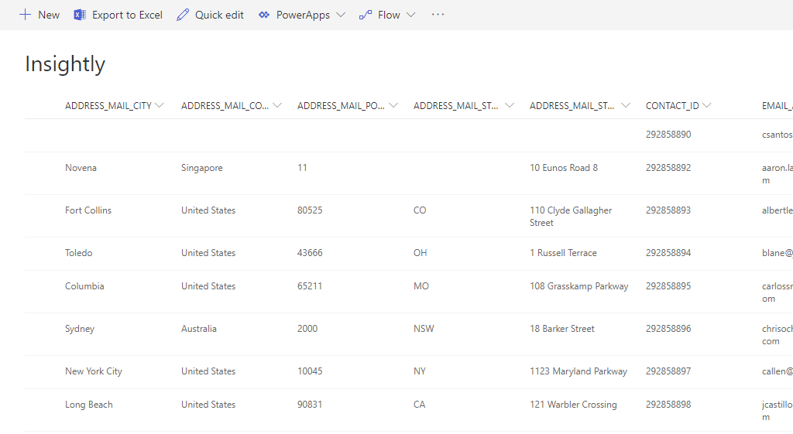Expand the Flow dropdown chevron
793x434 pixels.
tap(410, 15)
